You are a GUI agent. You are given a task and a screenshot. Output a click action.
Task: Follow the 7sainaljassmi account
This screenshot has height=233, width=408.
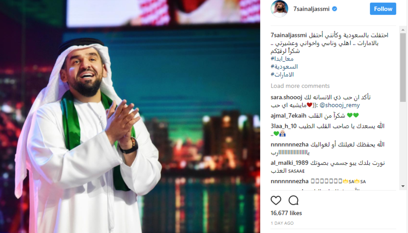click(x=383, y=9)
